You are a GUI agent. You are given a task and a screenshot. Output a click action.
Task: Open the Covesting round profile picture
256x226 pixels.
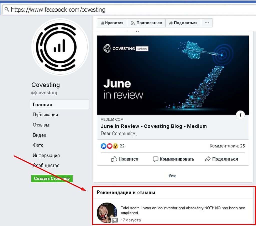pos(60,47)
